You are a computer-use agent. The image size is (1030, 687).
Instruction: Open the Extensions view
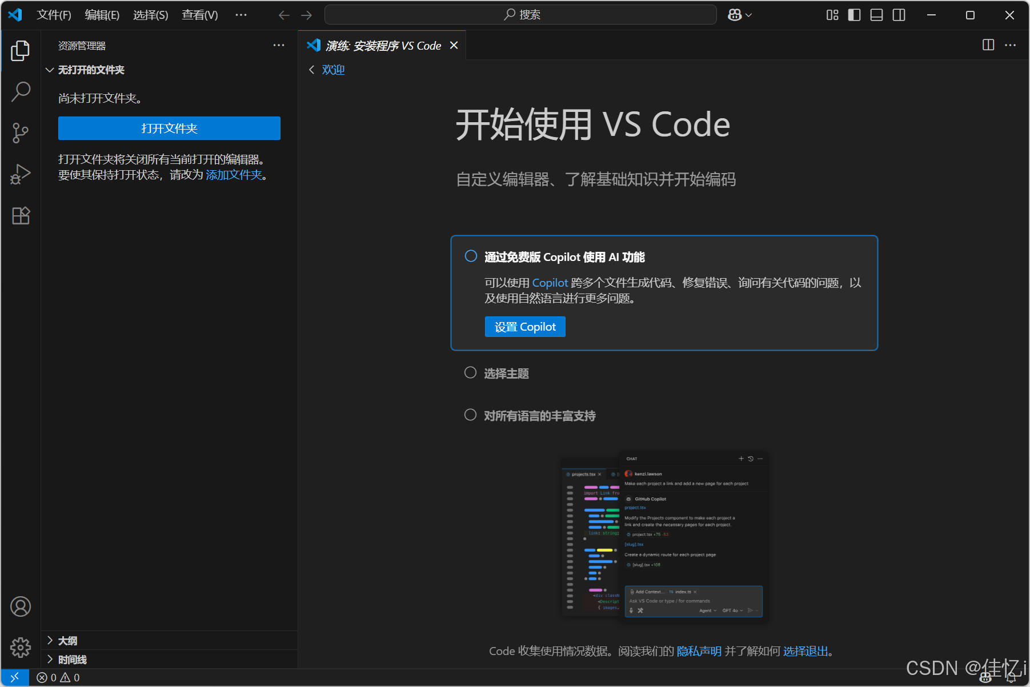pos(21,215)
